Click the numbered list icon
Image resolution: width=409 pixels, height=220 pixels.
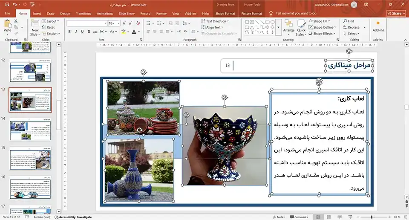click(158, 23)
